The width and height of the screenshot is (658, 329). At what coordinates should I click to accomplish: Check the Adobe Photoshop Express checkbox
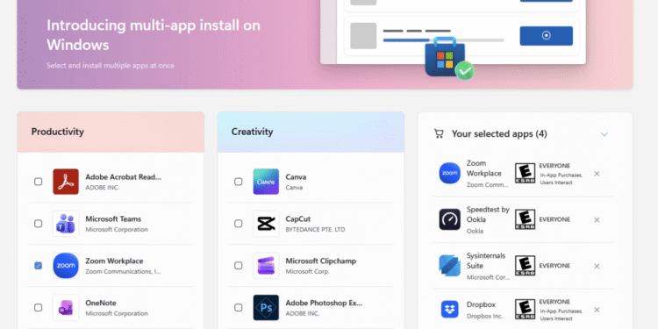point(239,308)
